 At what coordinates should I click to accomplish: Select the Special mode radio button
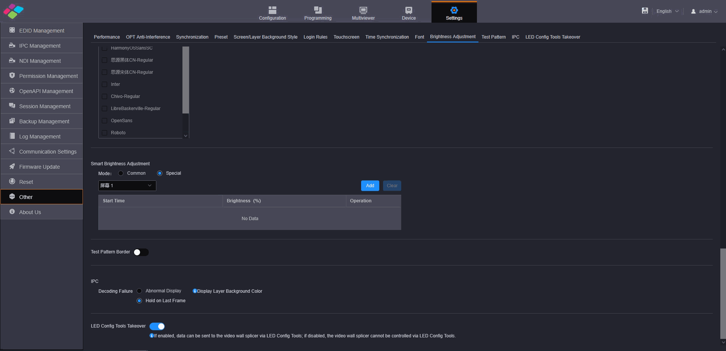pyautogui.click(x=160, y=173)
